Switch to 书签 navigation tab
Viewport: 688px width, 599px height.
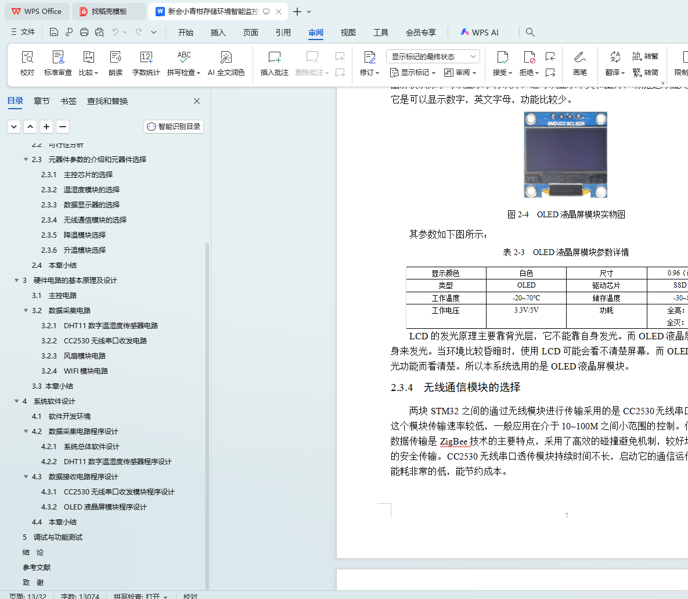[x=69, y=101]
